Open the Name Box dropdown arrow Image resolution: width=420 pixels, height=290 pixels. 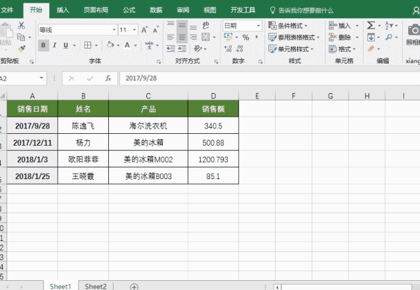tap(41, 78)
